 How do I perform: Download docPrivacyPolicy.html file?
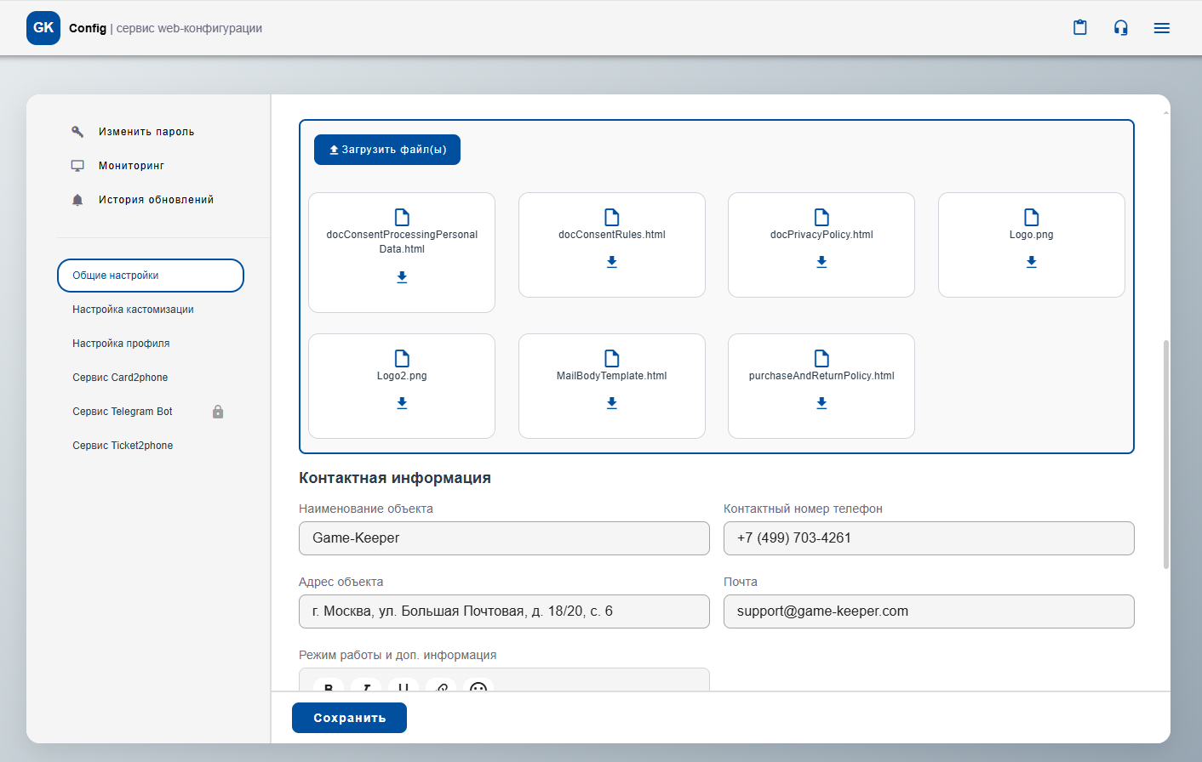821,262
